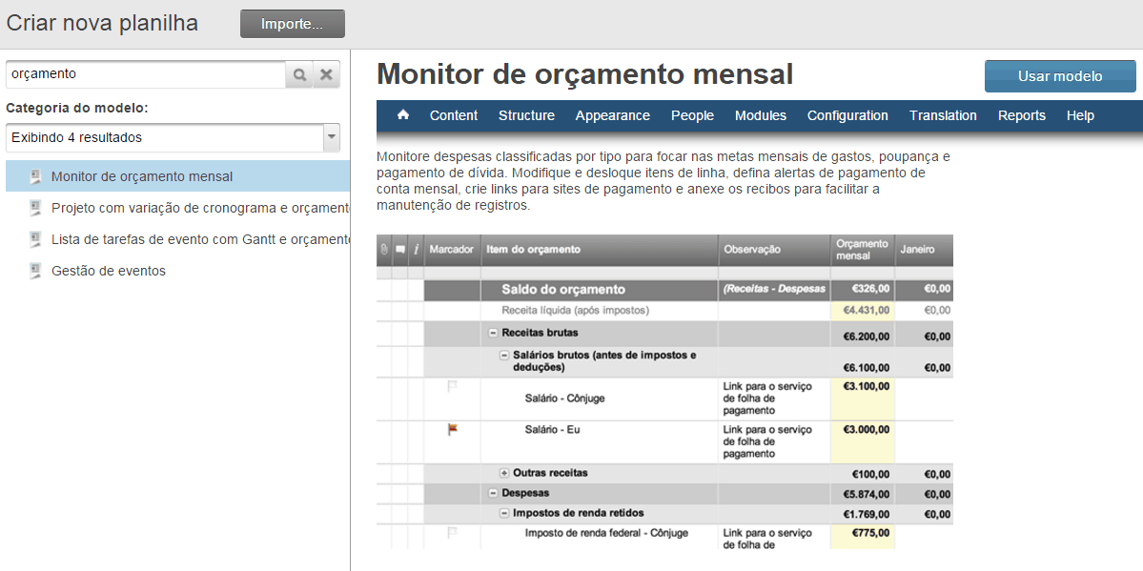Open the Reports menu

tap(1021, 115)
